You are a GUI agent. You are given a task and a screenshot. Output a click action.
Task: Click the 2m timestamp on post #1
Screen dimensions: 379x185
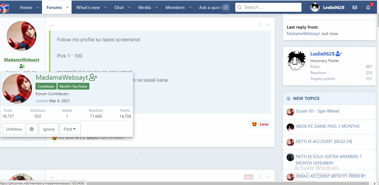pos(52,25)
